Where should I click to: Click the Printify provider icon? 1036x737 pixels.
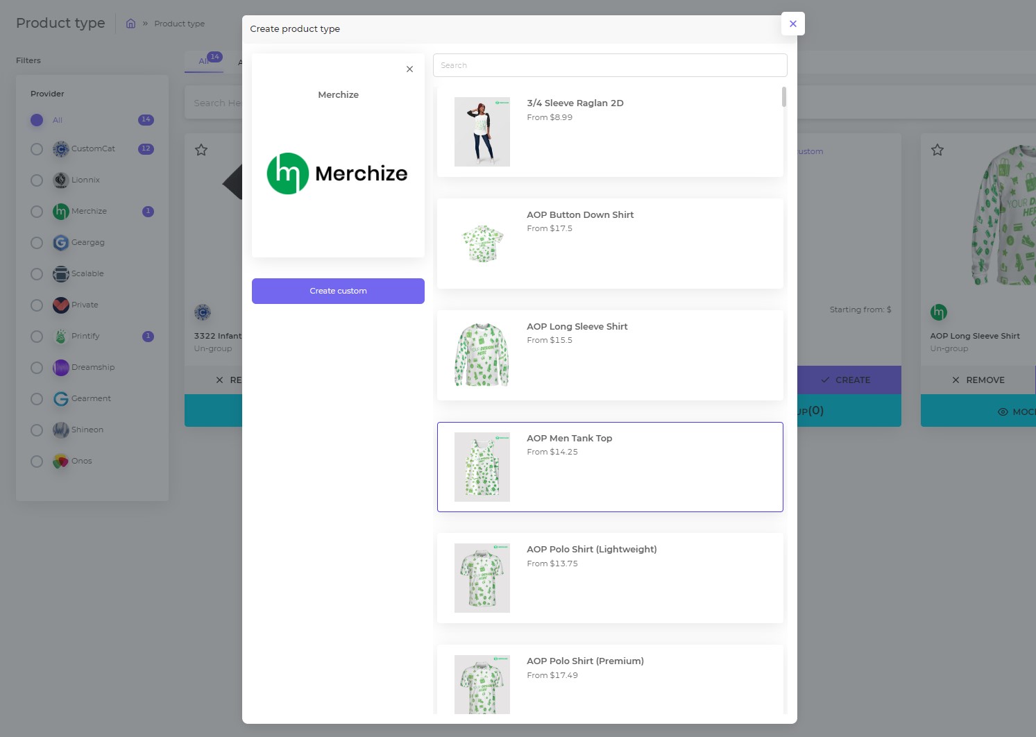click(61, 337)
